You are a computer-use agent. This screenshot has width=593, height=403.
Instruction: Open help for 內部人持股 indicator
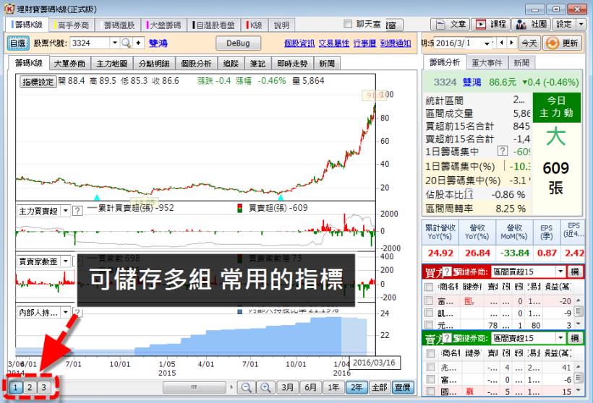77,312
